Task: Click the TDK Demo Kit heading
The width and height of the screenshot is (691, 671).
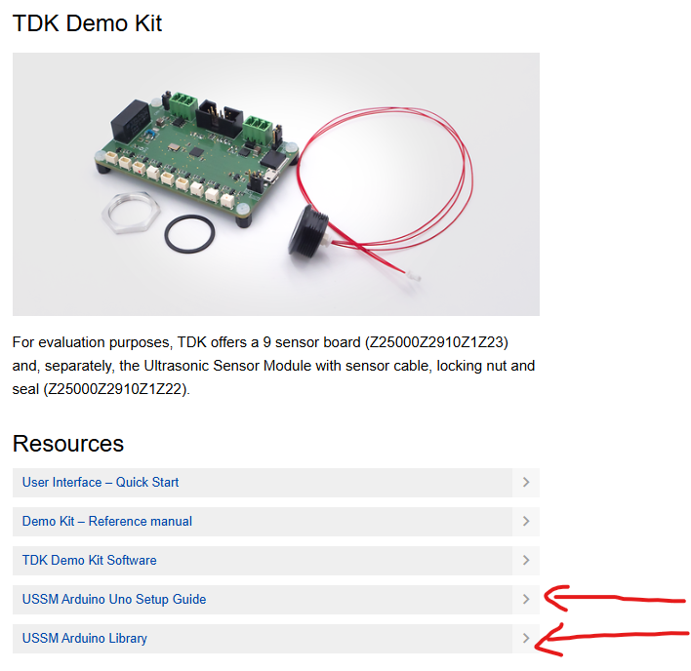Action: pyautogui.click(x=87, y=22)
